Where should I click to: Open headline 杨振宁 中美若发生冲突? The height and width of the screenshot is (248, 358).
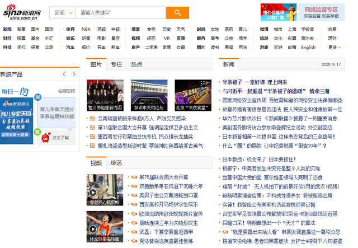click(271, 169)
